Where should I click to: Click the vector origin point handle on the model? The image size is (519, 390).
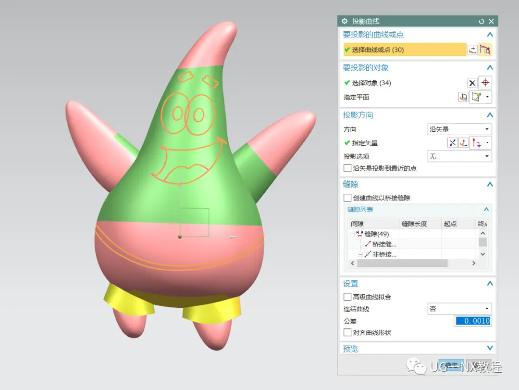click(180, 237)
